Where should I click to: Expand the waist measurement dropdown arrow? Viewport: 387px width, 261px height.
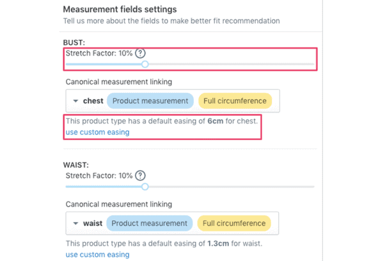[x=75, y=223]
